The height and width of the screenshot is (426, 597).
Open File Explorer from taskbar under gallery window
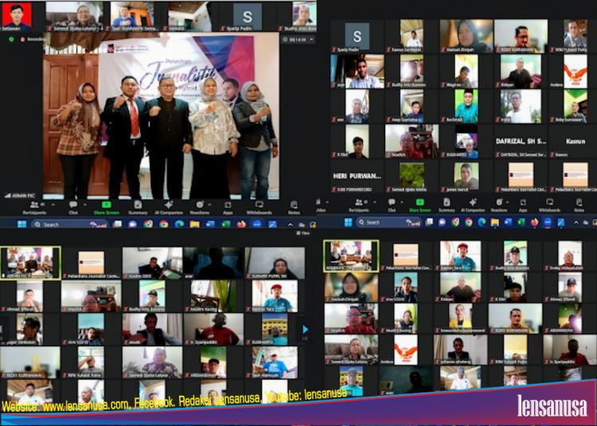click(494, 222)
